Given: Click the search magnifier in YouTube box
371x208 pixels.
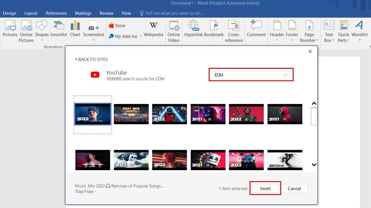Looking at the screenshot, I should (x=286, y=75).
